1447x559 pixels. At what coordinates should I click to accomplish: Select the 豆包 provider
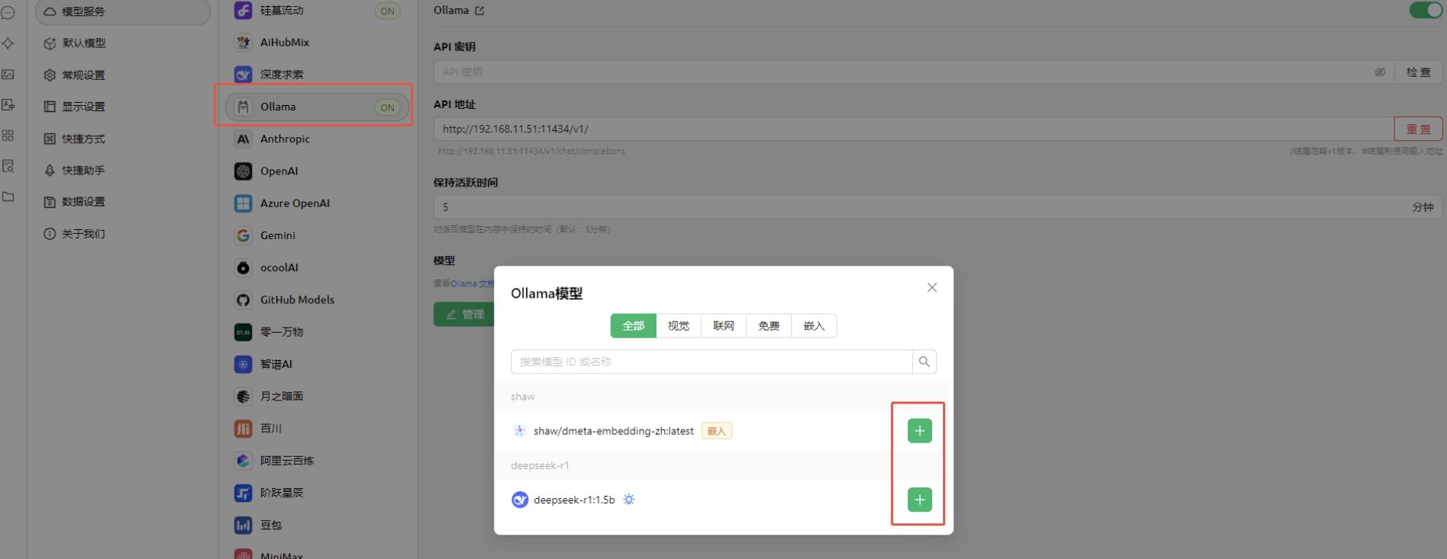click(x=317, y=525)
